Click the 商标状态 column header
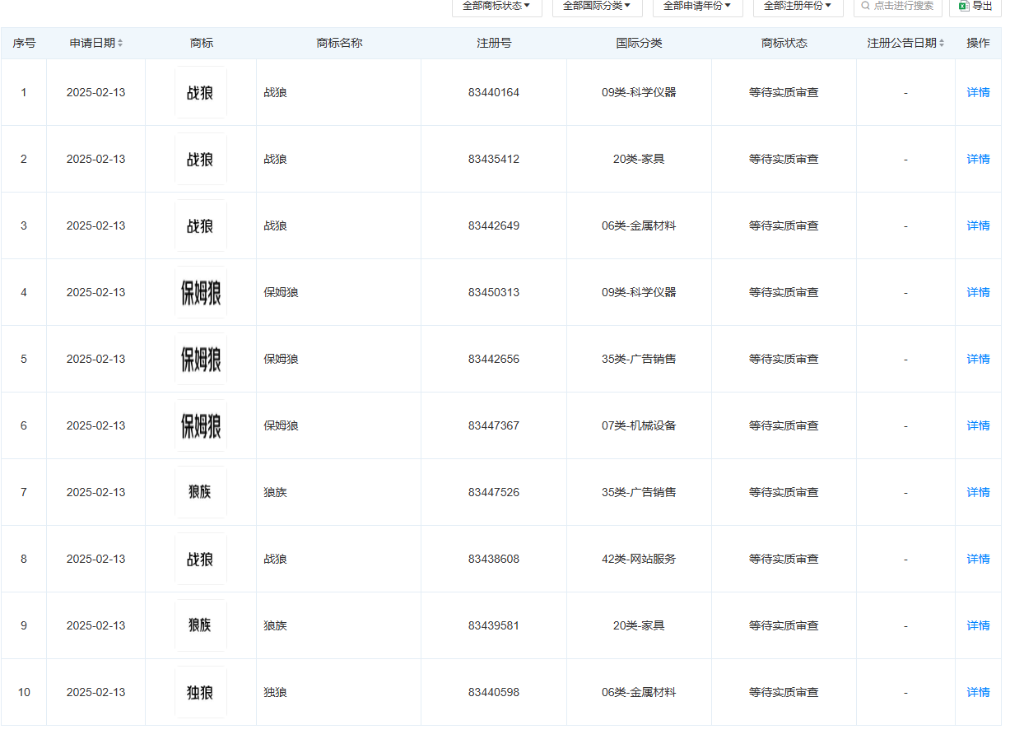The width and height of the screenshot is (1010, 734). coord(784,43)
